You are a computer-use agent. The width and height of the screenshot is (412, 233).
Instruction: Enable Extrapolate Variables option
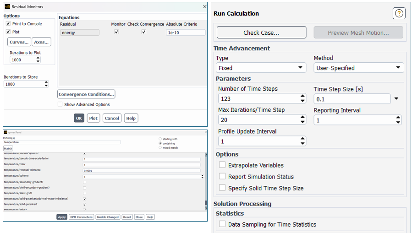point(222,165)
